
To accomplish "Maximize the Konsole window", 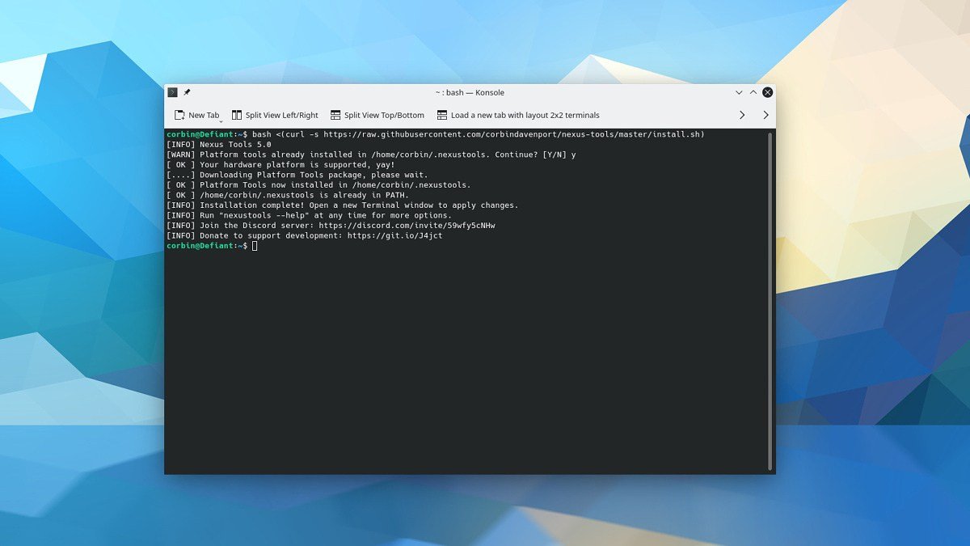I will pyautogui.click(x=753, y=92).
